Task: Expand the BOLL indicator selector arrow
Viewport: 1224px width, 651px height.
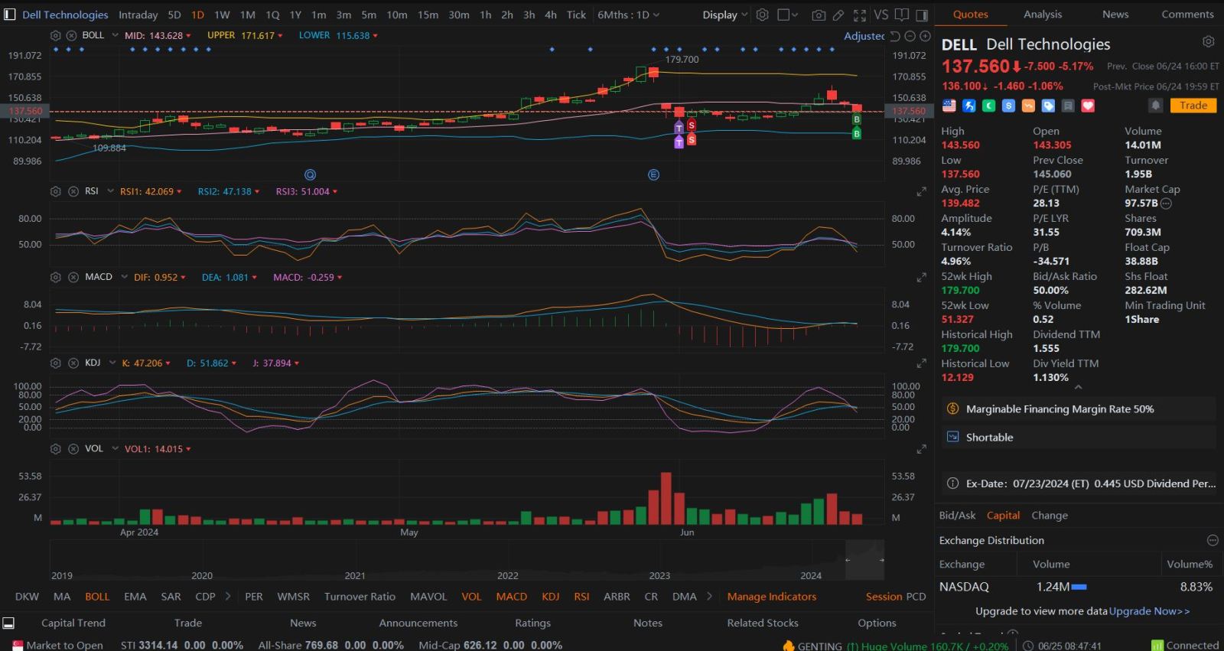Action: tap(115, 35)
